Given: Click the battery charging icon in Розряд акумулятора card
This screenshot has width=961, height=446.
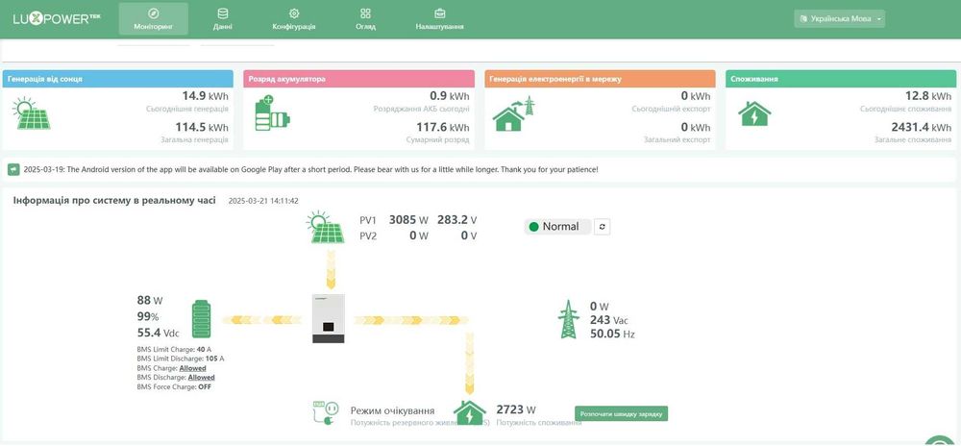Looking at the screenshot, I should coord(272,113).
